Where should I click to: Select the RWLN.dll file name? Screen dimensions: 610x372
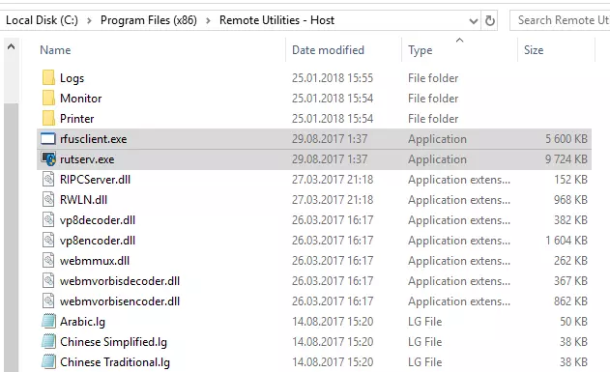tap(83, 200)
